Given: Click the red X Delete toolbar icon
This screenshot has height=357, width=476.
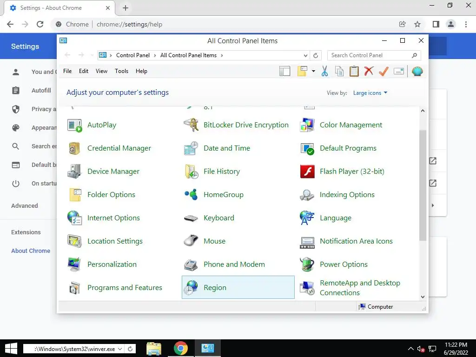Looking at the screenshot, I should pos(369,71).
